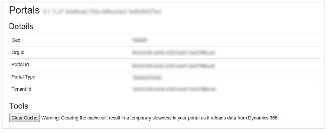This screenshot has width=330, height=133.
Task: Click the cache warning message text
Action: [160, 118]
